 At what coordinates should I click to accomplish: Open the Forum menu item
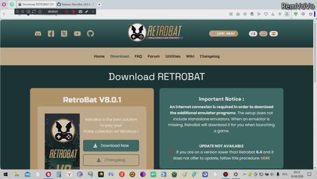click(x=154, y=56)
